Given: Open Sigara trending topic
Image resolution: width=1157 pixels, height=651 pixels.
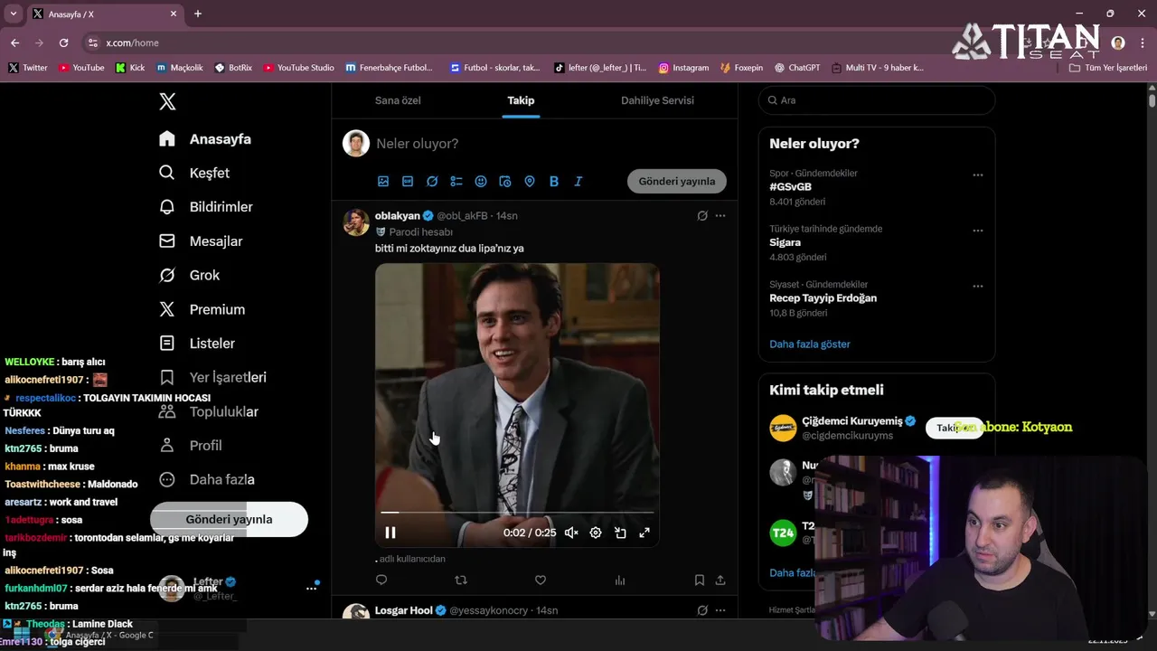Looking at the screenshot, I should [785, 242].
